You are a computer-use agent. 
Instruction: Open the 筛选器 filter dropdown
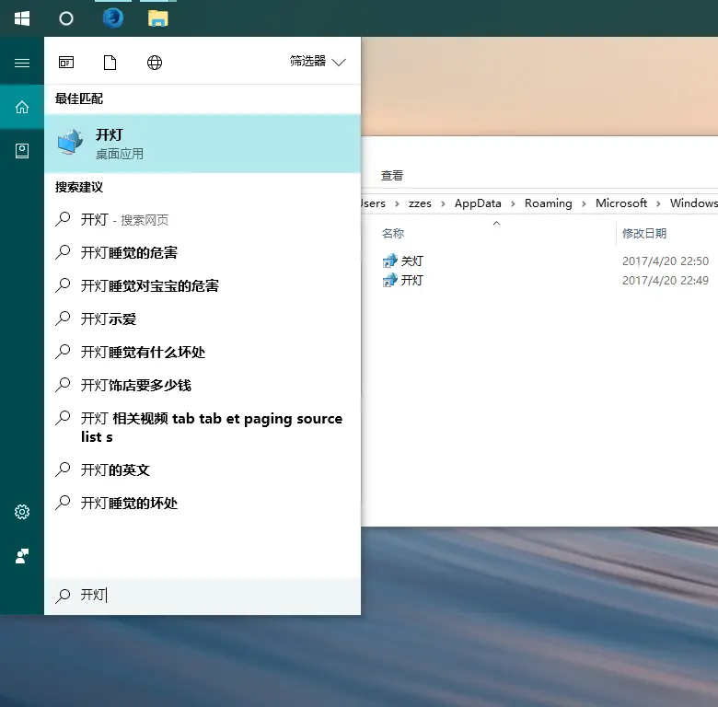(x=318, y=62)
